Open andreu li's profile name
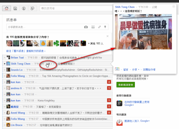Screen dimensions: 179x129 click(16, 88)
